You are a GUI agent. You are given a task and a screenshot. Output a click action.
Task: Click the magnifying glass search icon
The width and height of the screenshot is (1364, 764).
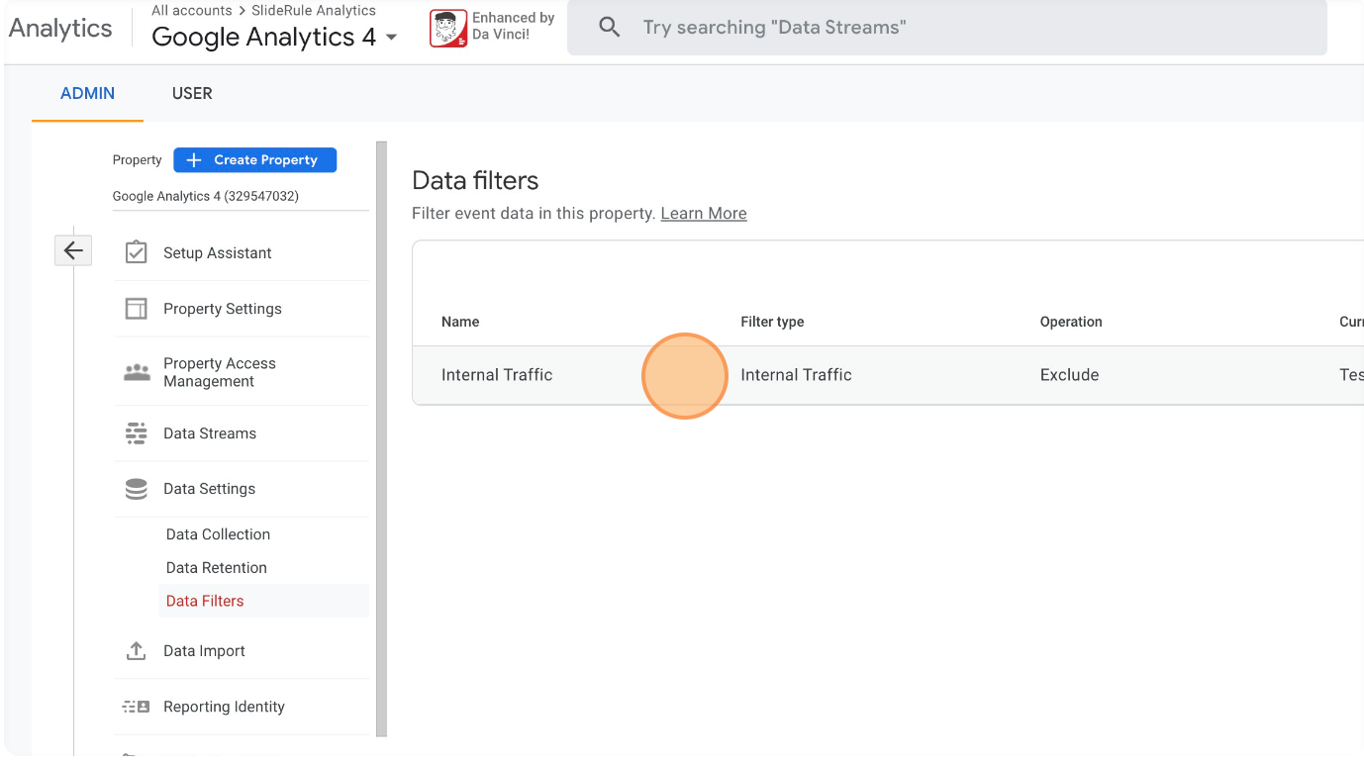pyautogui.click(x=610, y=28)
